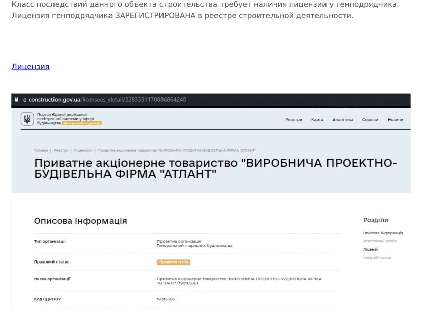Screen dimensions: 434x314
Task: Click Генеральний підрядник будівництва text
Action: coord(194,246)
